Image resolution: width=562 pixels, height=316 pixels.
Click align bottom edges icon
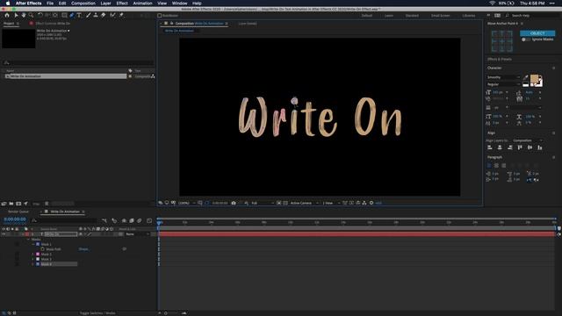540,147
